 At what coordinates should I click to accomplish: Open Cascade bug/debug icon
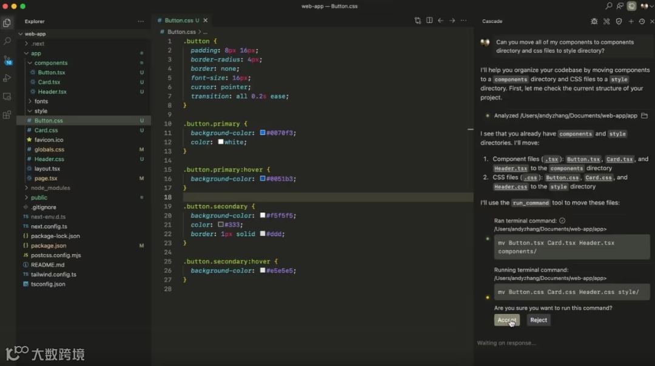tap(594, 21)
